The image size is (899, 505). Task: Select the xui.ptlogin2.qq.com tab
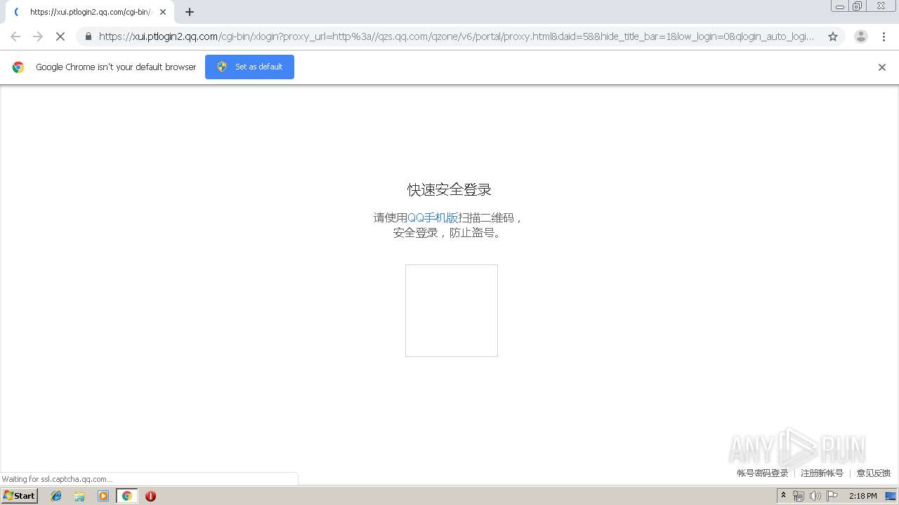point(90,12)
